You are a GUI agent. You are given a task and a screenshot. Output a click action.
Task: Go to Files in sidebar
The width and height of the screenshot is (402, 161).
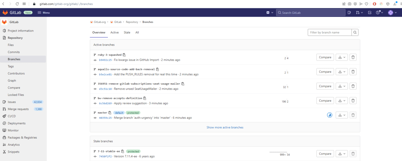point(11,45)
